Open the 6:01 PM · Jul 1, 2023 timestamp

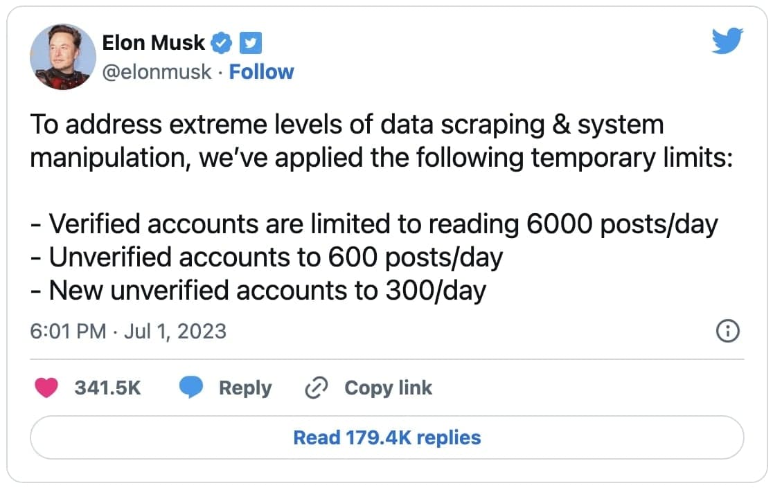tap(129, 331)
